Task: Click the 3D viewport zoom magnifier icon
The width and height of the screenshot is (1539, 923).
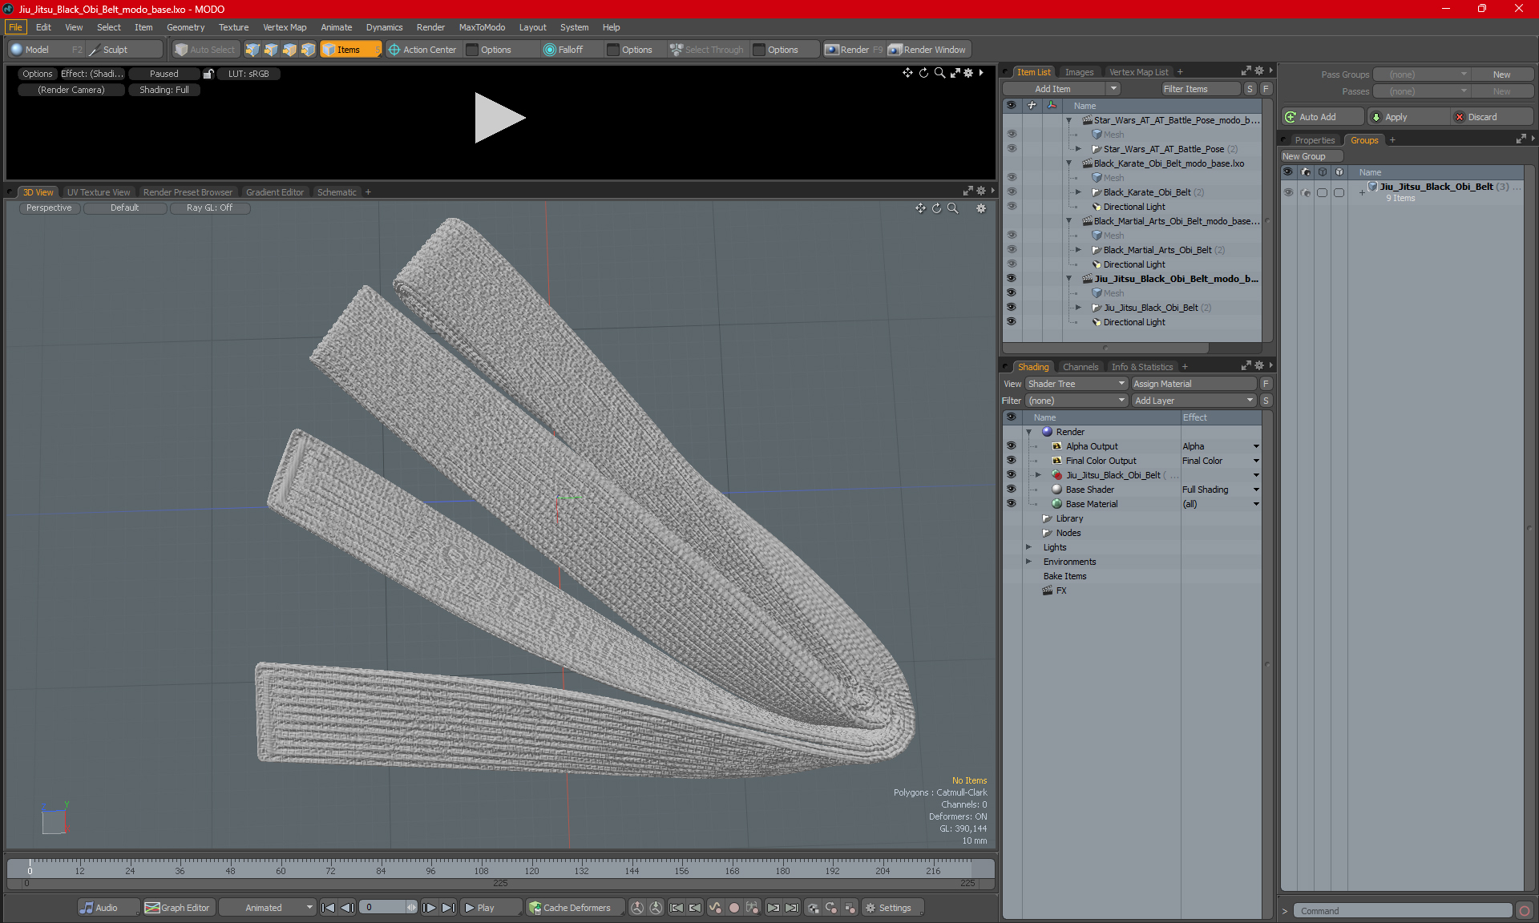Action: [953, 208]
